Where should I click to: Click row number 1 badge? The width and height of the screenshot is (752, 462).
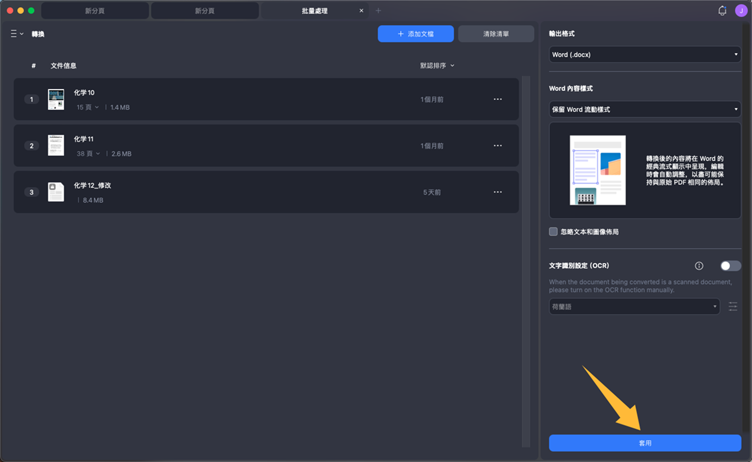click(32, 99)
